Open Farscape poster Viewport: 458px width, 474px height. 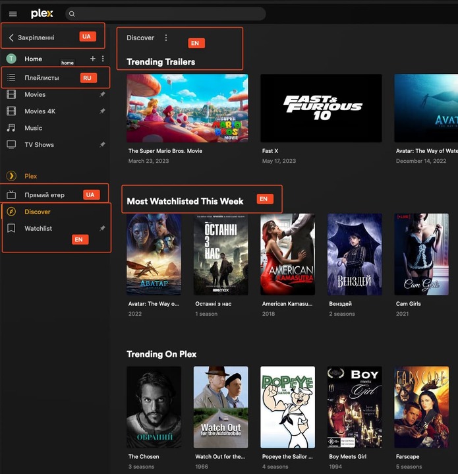point(422,407)
